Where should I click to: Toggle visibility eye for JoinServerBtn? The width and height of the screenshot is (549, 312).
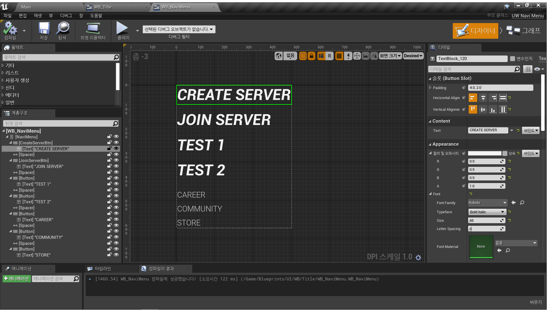[116, 160]
